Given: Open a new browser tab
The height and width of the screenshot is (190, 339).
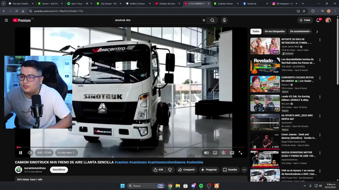Looking at the screenshot, I should [303, 4].
